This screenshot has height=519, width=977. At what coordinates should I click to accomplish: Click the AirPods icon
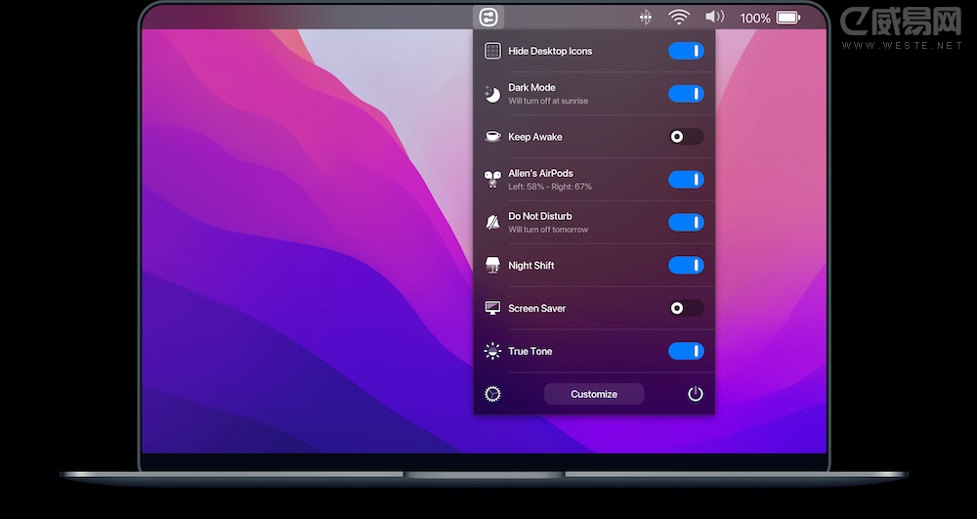pyautogui.click(x=493, y=180)
